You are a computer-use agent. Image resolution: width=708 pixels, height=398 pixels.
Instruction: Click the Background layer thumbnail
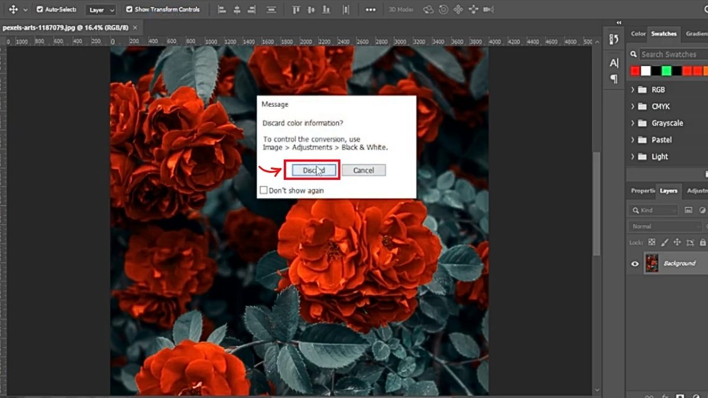point(652,263)
